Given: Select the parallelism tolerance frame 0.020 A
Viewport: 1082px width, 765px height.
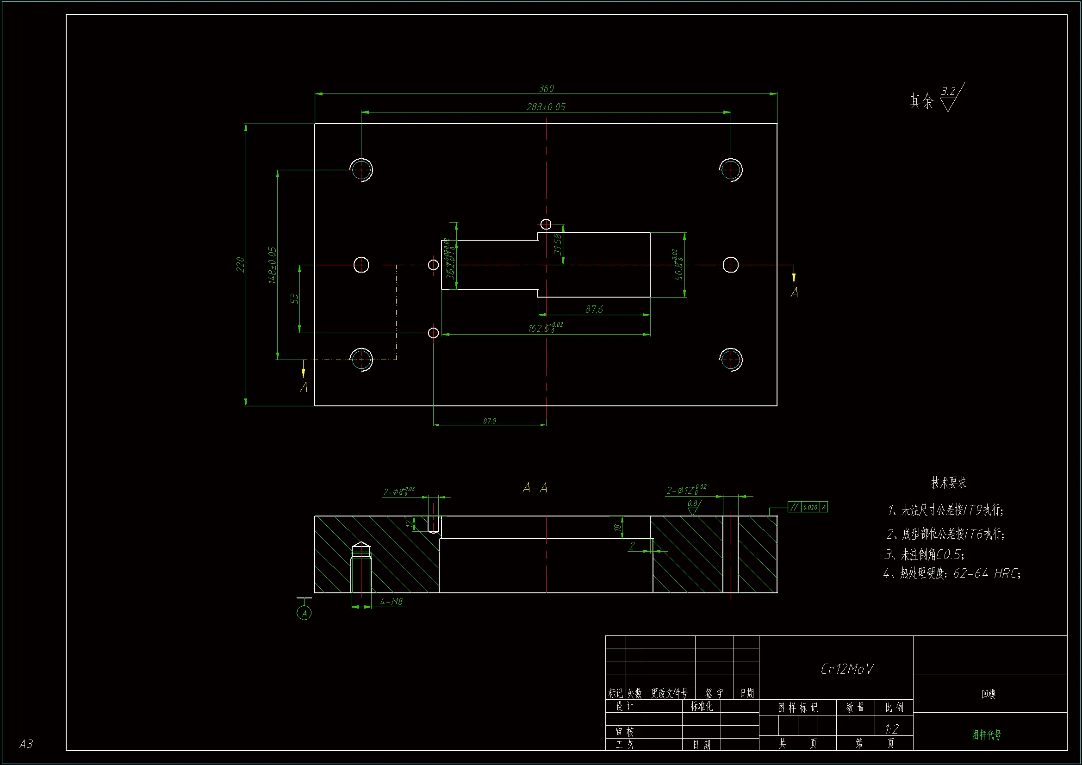Looking at the screenshot, I should [x=808, y=507].
